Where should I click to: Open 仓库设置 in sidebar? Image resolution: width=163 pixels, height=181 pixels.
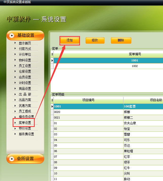pyautogui.click(x=25, y=71)
